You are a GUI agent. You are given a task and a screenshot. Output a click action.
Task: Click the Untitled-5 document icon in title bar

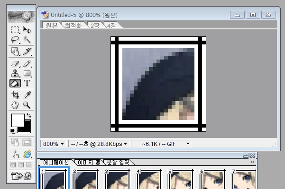click(x=45, y=15)
